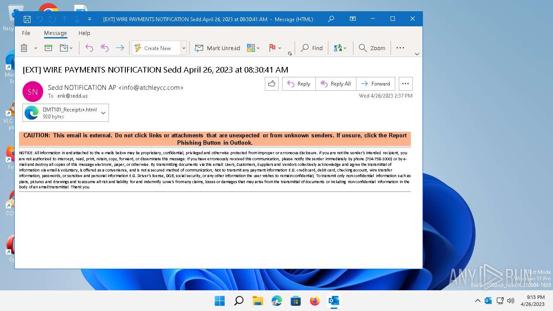Viewport: 553px width, 311px height.
Task: Click recipient erik@sedd.us
Action: click(73, 96)
